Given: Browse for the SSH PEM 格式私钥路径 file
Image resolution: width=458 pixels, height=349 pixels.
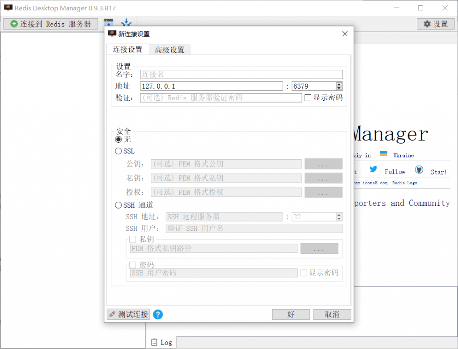Looking at the screenshot, I should coord(319,248).
